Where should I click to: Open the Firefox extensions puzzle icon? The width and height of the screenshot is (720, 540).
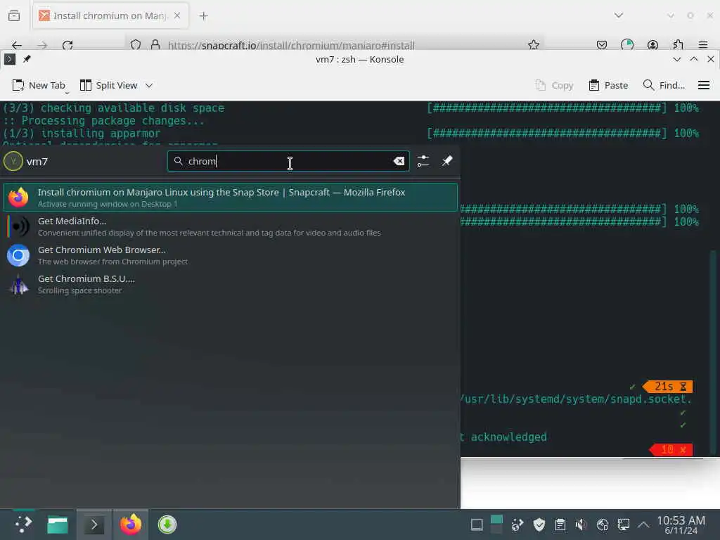pyautogui.click(x=678, y=45)
